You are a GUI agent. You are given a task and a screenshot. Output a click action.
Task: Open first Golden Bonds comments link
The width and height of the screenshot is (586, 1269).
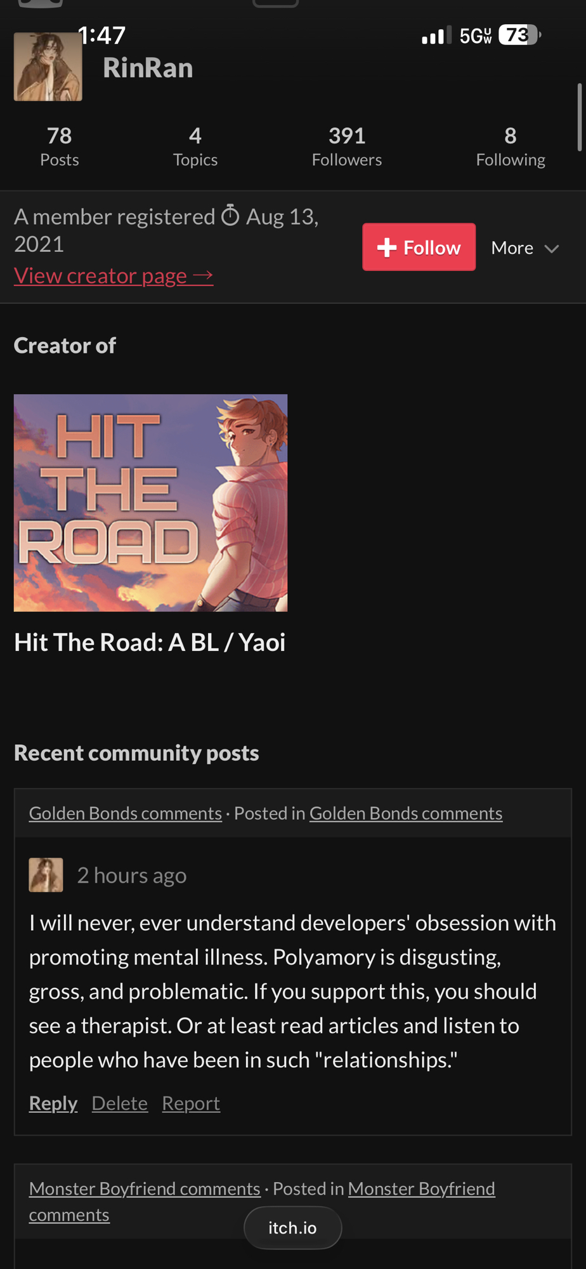[x=126, y=813]
